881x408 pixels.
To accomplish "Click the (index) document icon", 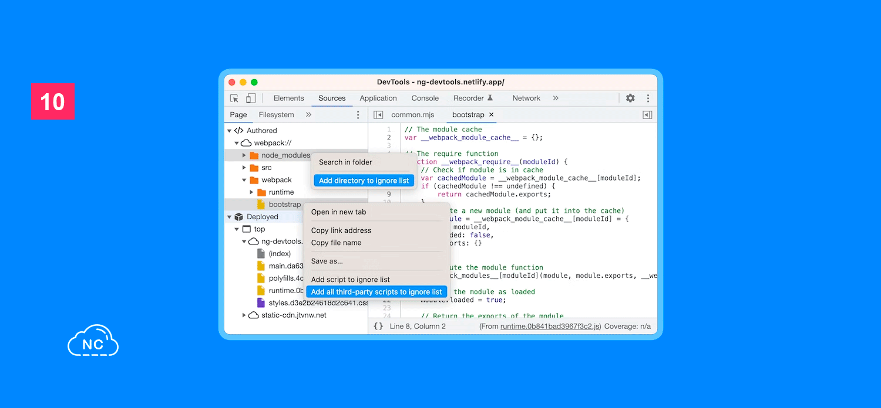I will 261,254.
